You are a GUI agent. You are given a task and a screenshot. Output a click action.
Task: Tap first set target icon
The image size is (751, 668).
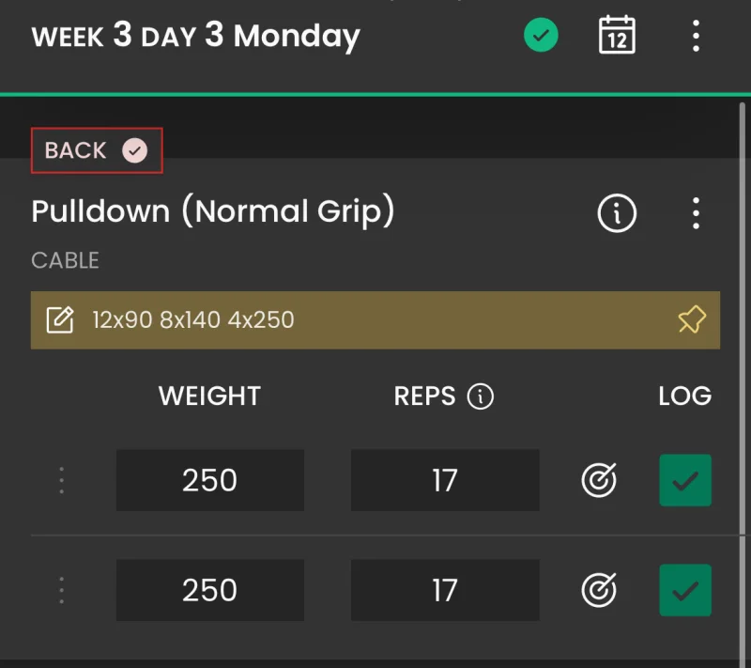pyautogui.click(x=599, y=480)
